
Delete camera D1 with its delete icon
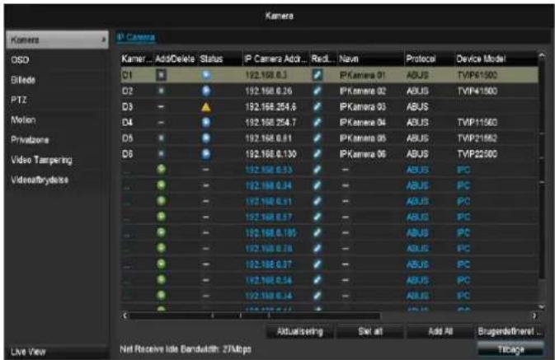tap(161, 75)
